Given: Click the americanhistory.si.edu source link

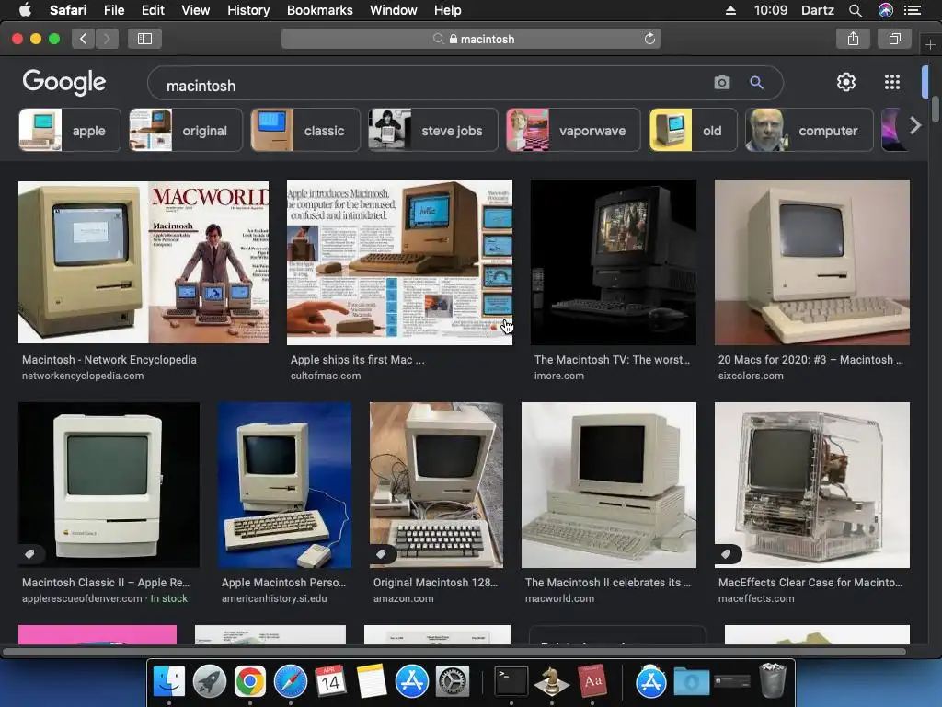Looking at the screenshot, I should (x=274, y=598).
